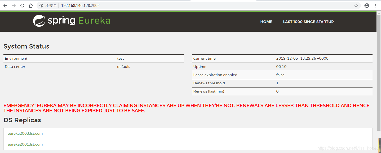The width and height of the screenshot is (381, 153).
Task: Open the eureka2003.lst.com replica link
Action: (25, 134)
